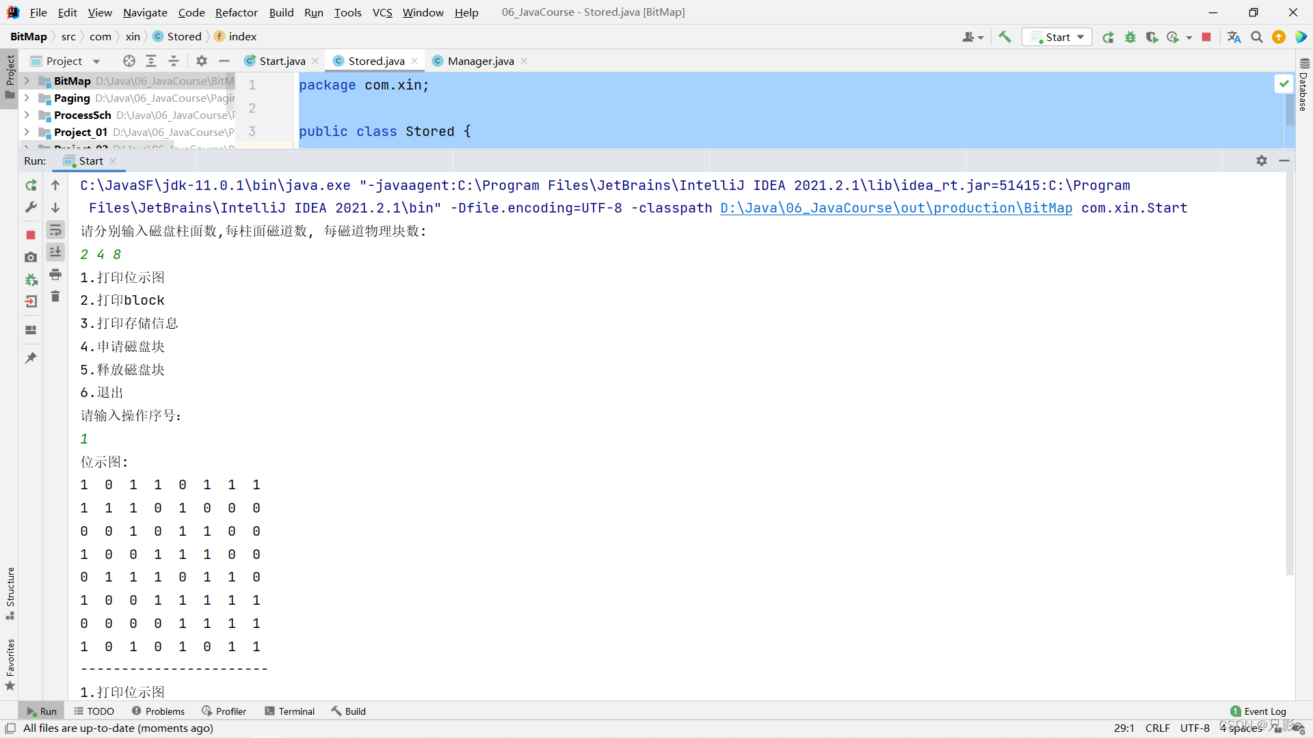The width and height of the screenshot is (1313, 738).
Task: Click the inspection checkmark in editor
Action: click(1284, 83)
